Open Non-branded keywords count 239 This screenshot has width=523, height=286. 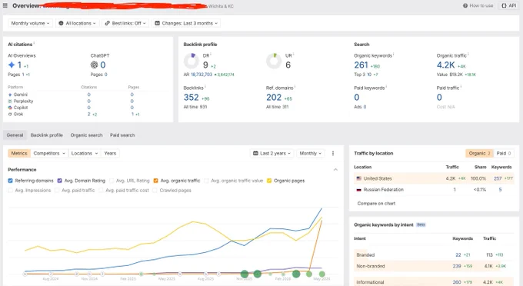(457, 266)
